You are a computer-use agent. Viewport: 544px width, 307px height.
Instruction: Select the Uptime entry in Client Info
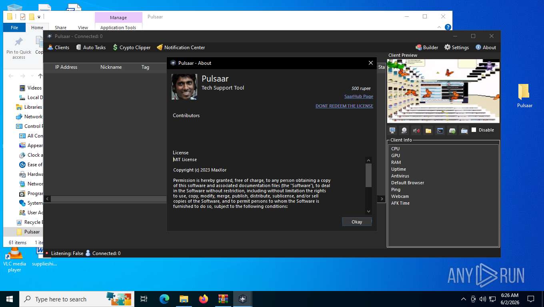(x=398, y=169)
